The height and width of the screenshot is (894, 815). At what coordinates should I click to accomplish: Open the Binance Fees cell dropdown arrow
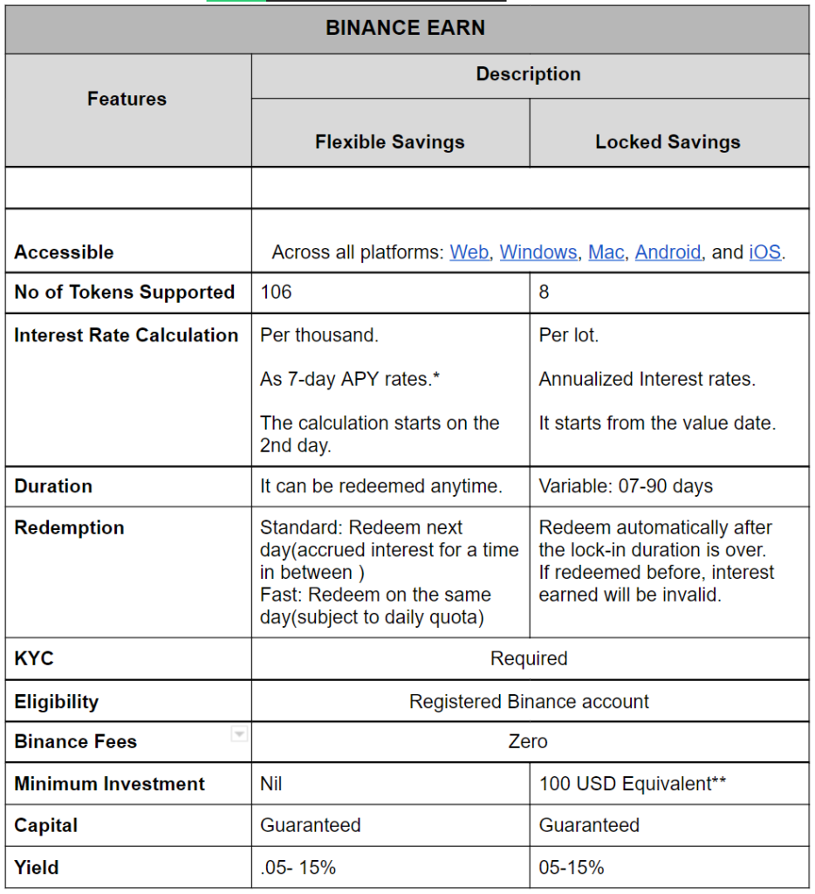(x=239, y=733)
